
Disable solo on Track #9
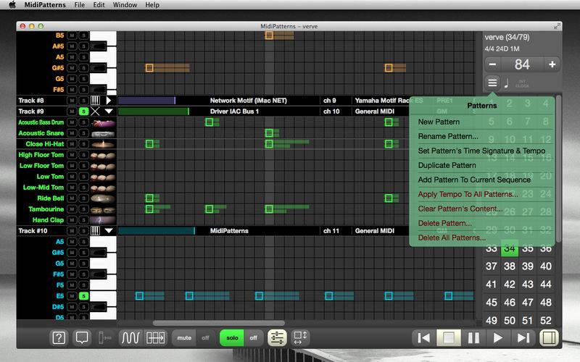pyautogui.click(x=83, y=111)
